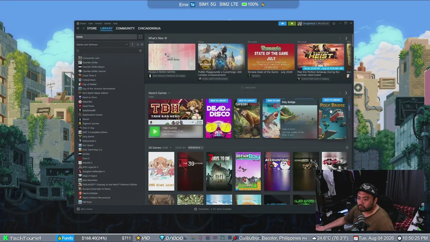This screenshot has height=242, width=430.
Task: Click the Crash Time 2 list icon
Action: (80, 76)
